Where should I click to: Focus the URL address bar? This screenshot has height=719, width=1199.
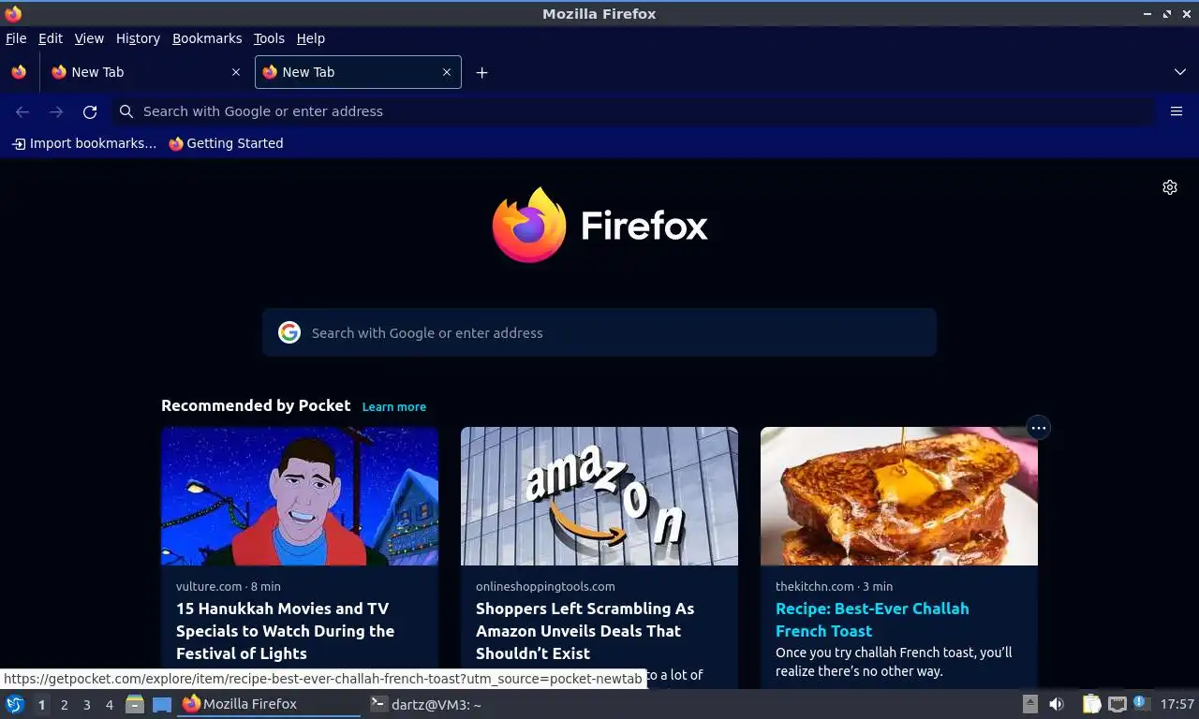click(633, 111)
